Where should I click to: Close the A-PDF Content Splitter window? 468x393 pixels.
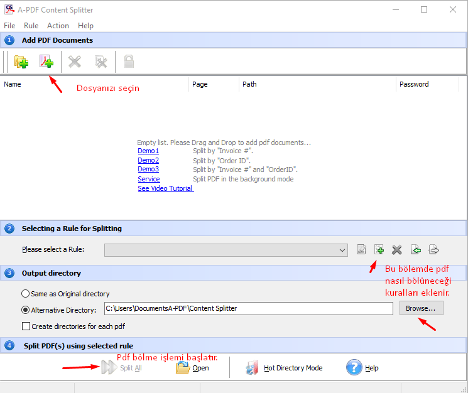[x=453, y=9]
